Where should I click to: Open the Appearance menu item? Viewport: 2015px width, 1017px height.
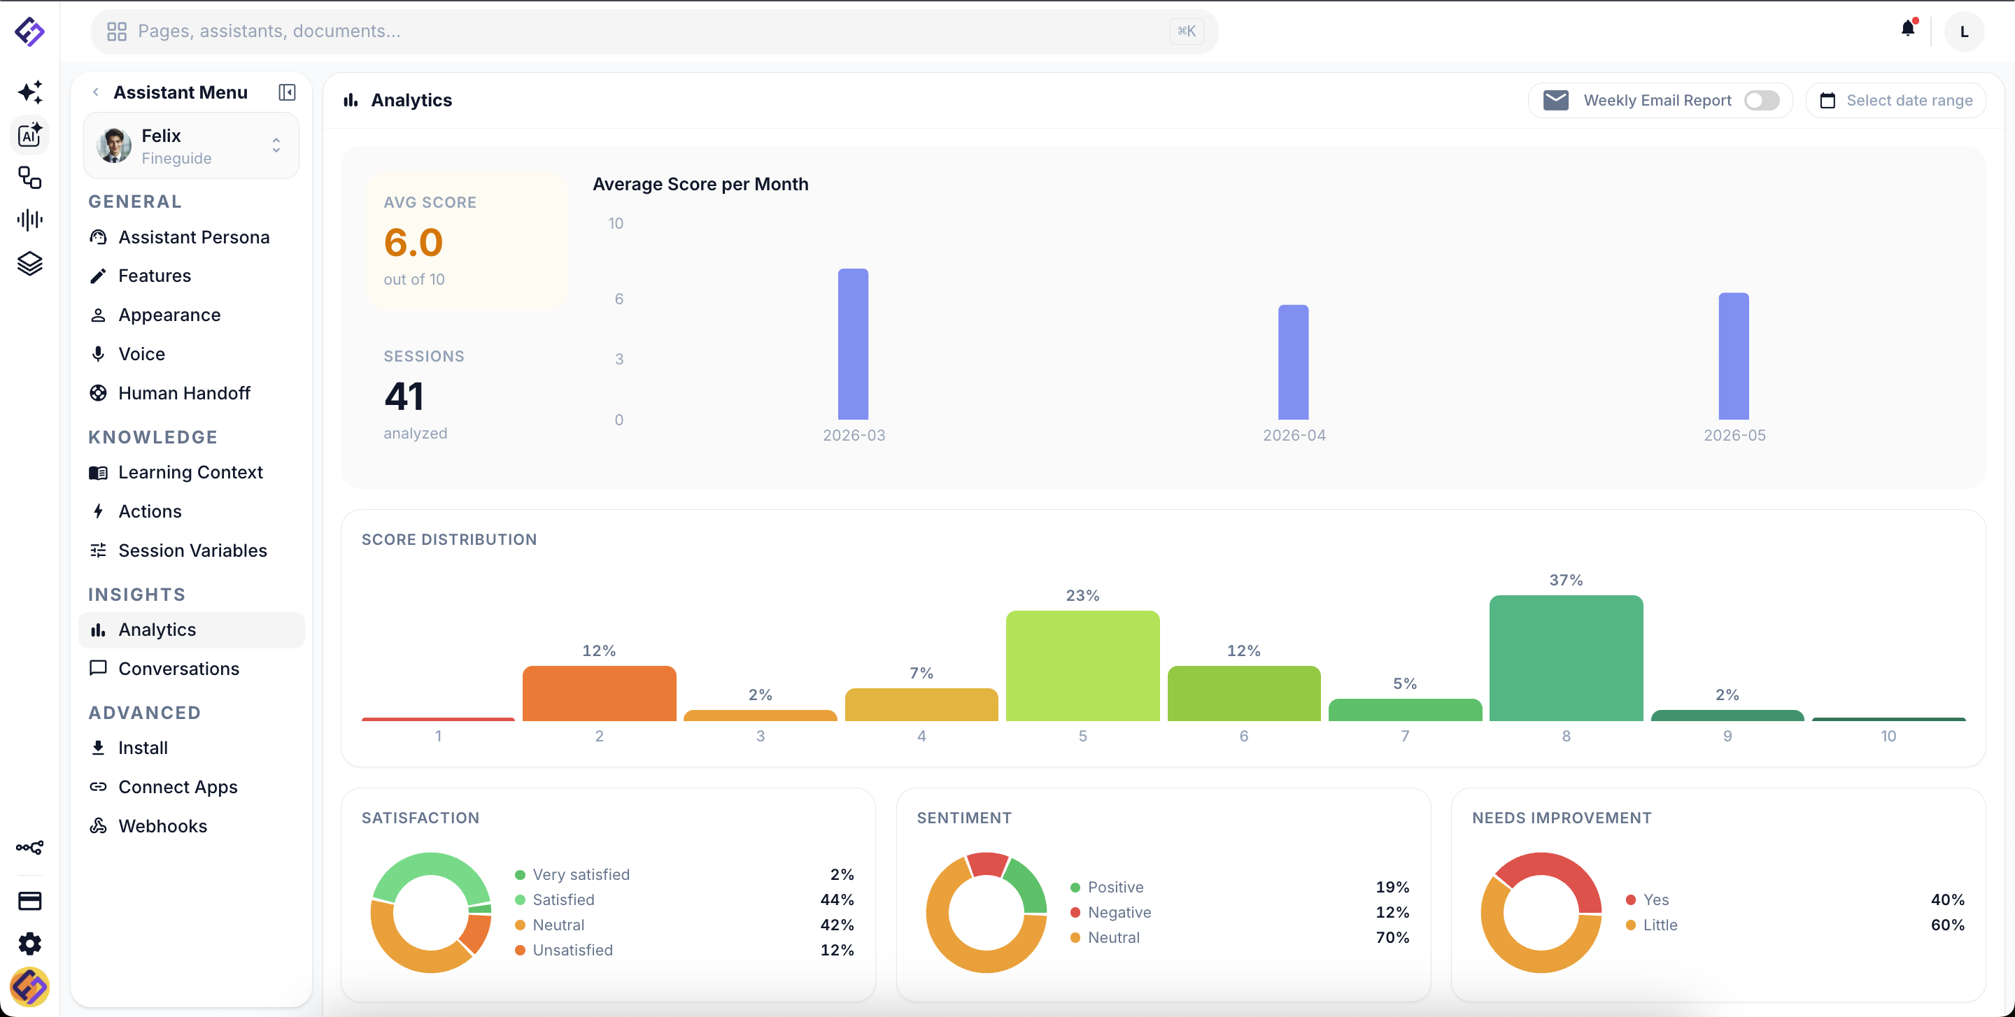pos(191,315)
